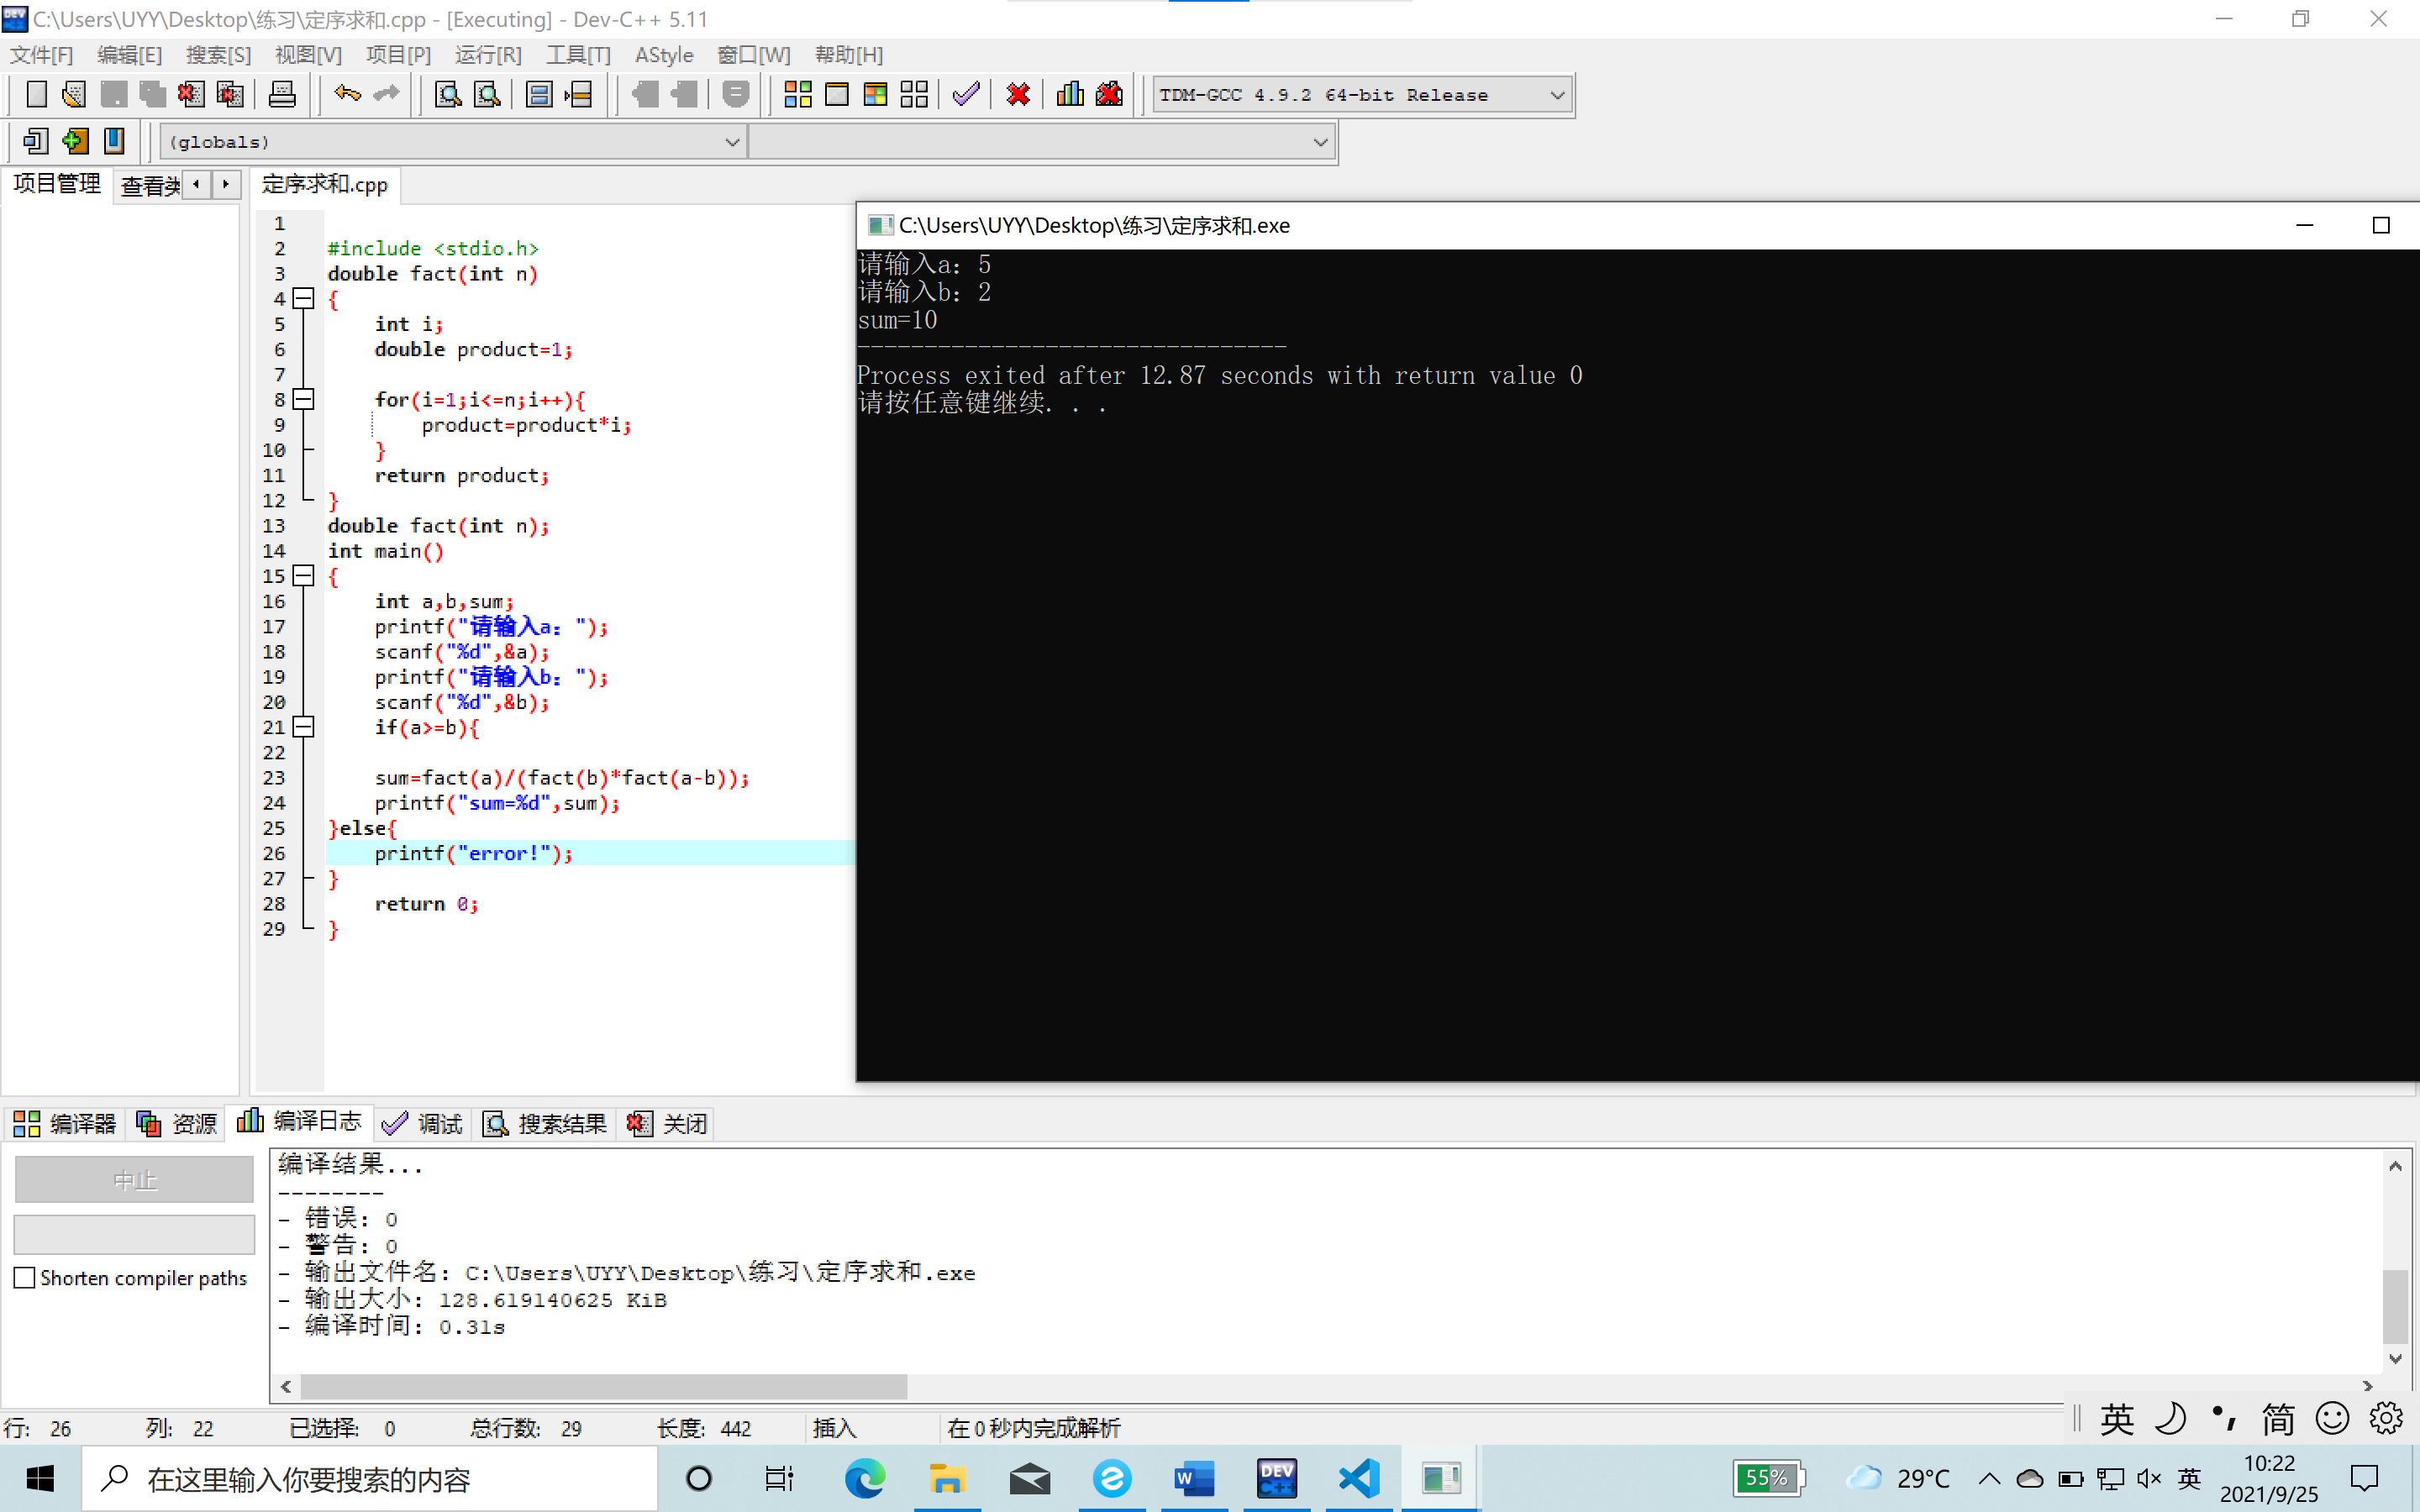
Task: Collapse the fact function fold at line 4
Action: coord(304,298)
